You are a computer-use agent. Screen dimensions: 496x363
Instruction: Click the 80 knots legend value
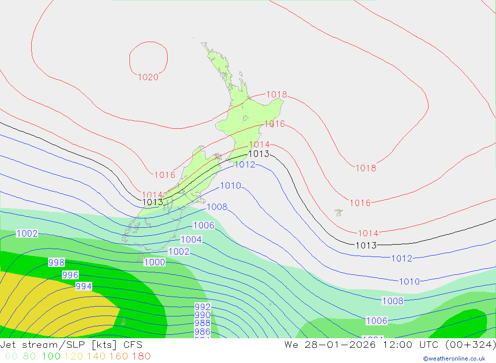[29, 356]
